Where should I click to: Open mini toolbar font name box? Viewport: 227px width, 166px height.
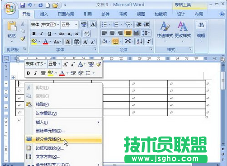[x=36, y=64]
